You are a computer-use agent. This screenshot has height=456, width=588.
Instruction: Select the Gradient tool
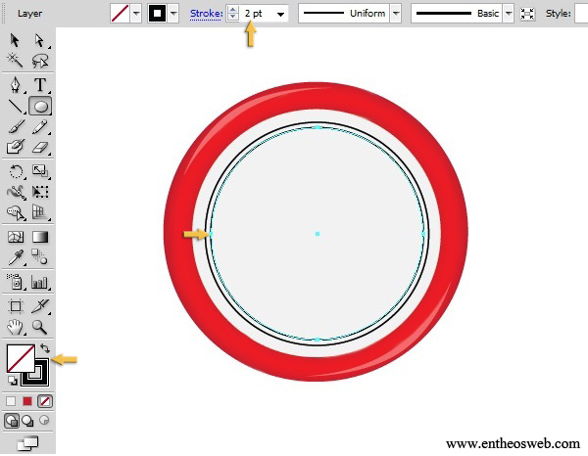40,237
